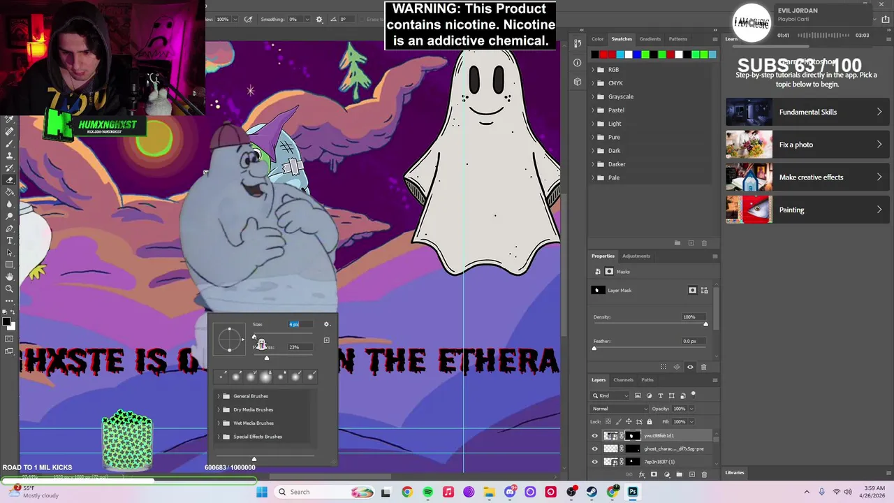Viewport: 894px width, 503px height.
Task: Toggle lock transparent pixels icon
Action: 608,421
